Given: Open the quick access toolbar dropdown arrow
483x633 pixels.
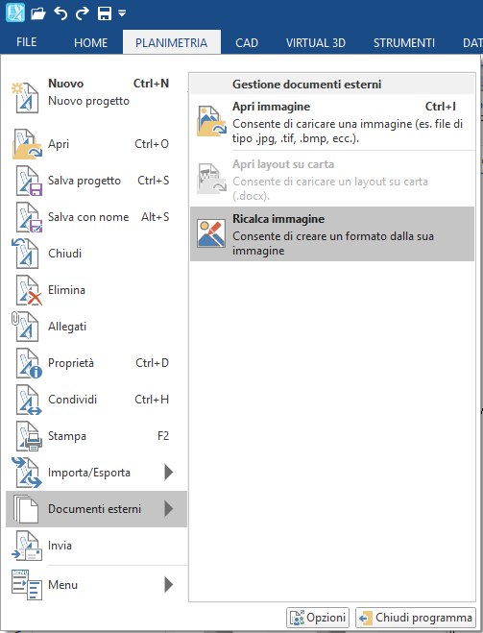Looking at the screenshot, I should [122, 13].
